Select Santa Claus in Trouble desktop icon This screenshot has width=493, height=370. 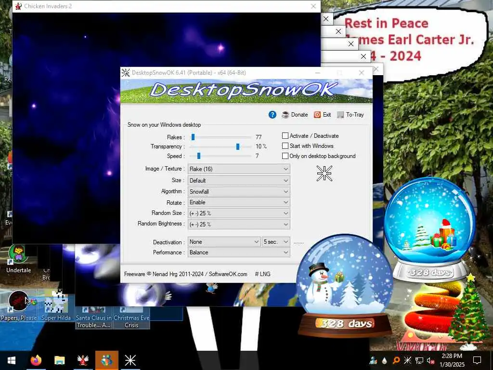click(x=94, y=318)
